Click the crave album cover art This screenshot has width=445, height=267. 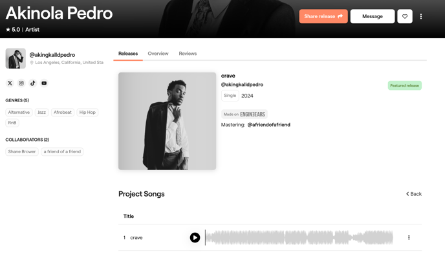(x=167, y=121)
